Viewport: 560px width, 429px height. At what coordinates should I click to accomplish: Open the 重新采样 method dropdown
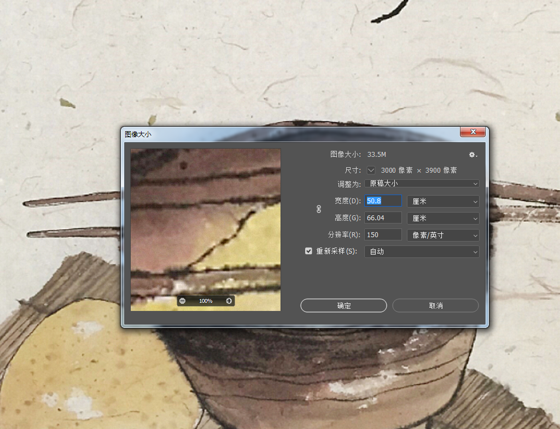coord(422,251)
